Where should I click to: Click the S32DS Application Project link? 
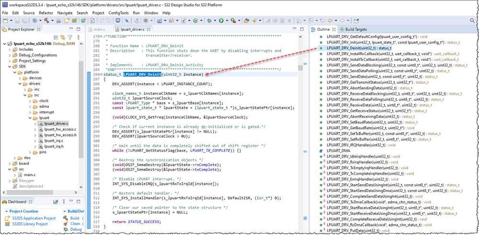coord(33,218)
